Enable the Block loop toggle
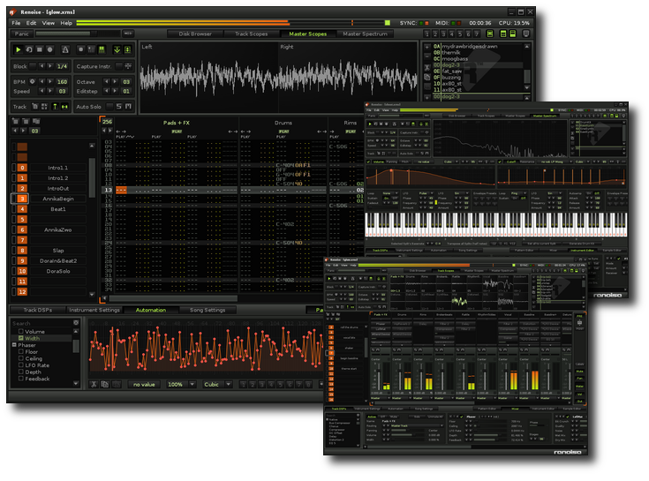 pyautogui.click(x=32, y=66)
